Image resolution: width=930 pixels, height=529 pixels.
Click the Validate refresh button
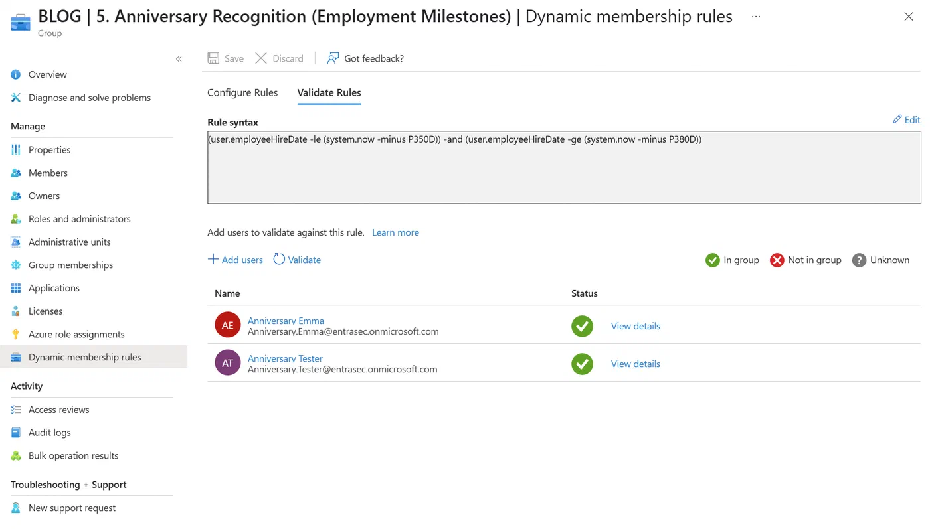297,260
